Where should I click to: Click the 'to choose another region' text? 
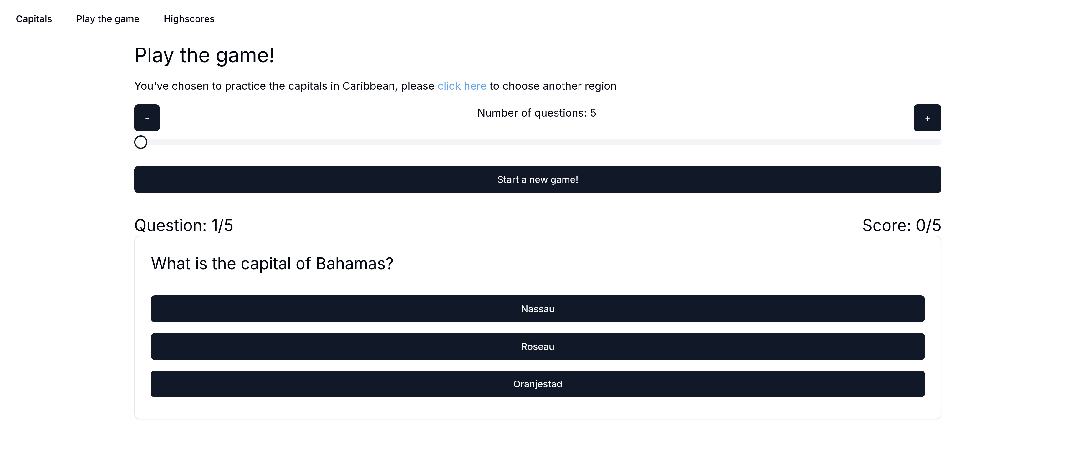click(553, 86)
